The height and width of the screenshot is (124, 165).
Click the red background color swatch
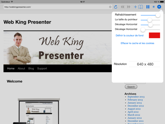pyautogui.click(x=154, y=35)
